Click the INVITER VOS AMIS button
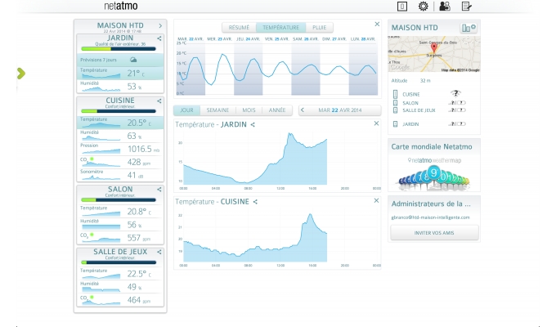Screen dimensions: 556x327 click(x=434, y=233)
